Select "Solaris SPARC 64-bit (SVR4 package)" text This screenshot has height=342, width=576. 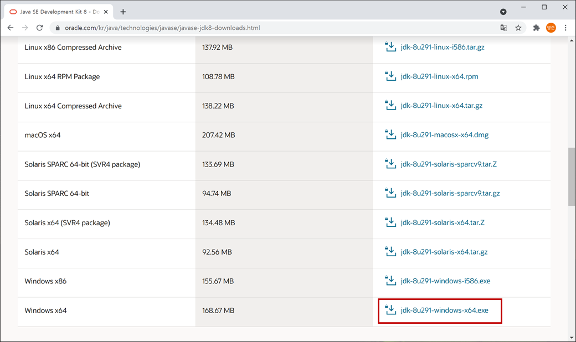coord(83,164)
